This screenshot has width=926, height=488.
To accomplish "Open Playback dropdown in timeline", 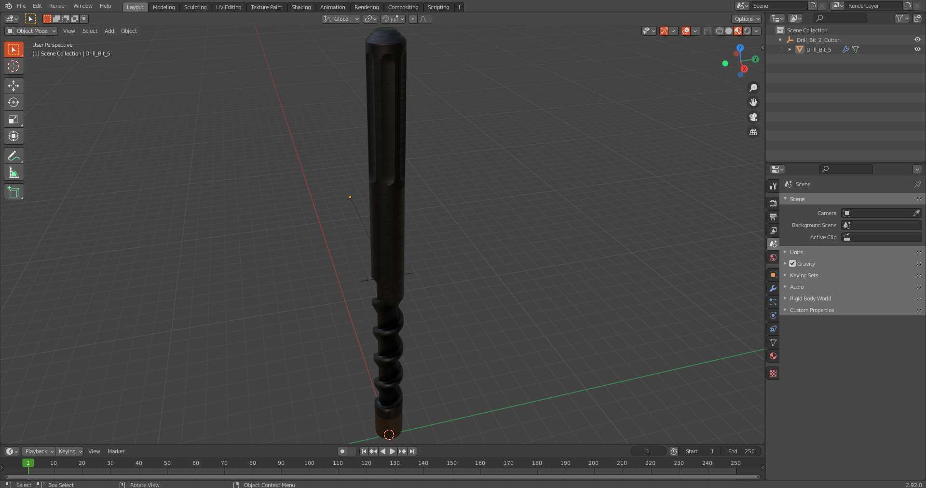I will coord(39,451).
